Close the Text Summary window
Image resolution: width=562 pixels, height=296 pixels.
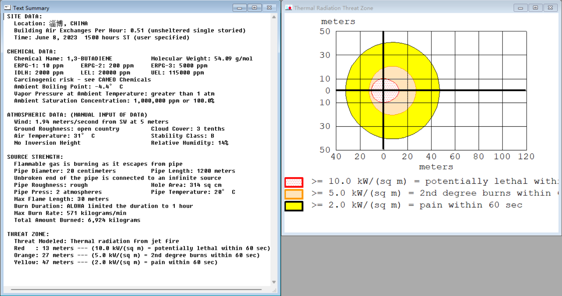(269, 8)
